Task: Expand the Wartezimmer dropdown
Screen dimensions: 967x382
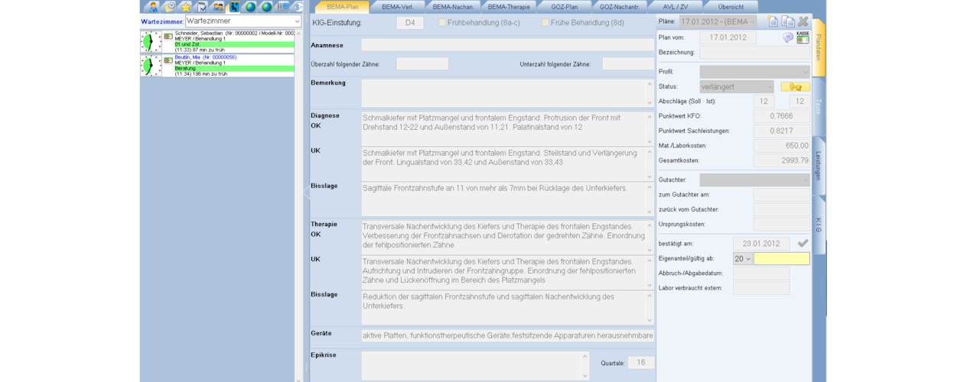Action: pos(296,21)
